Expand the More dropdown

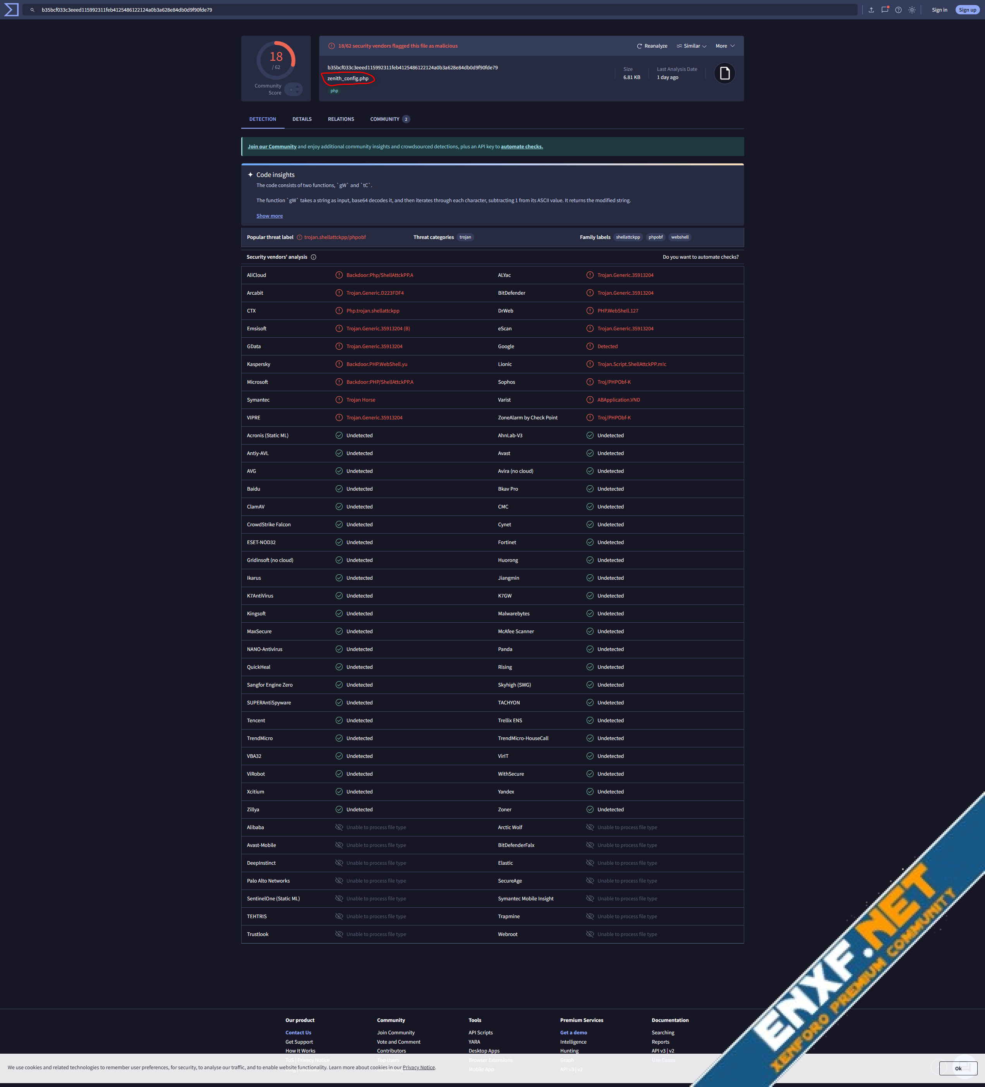coord(725,46)
